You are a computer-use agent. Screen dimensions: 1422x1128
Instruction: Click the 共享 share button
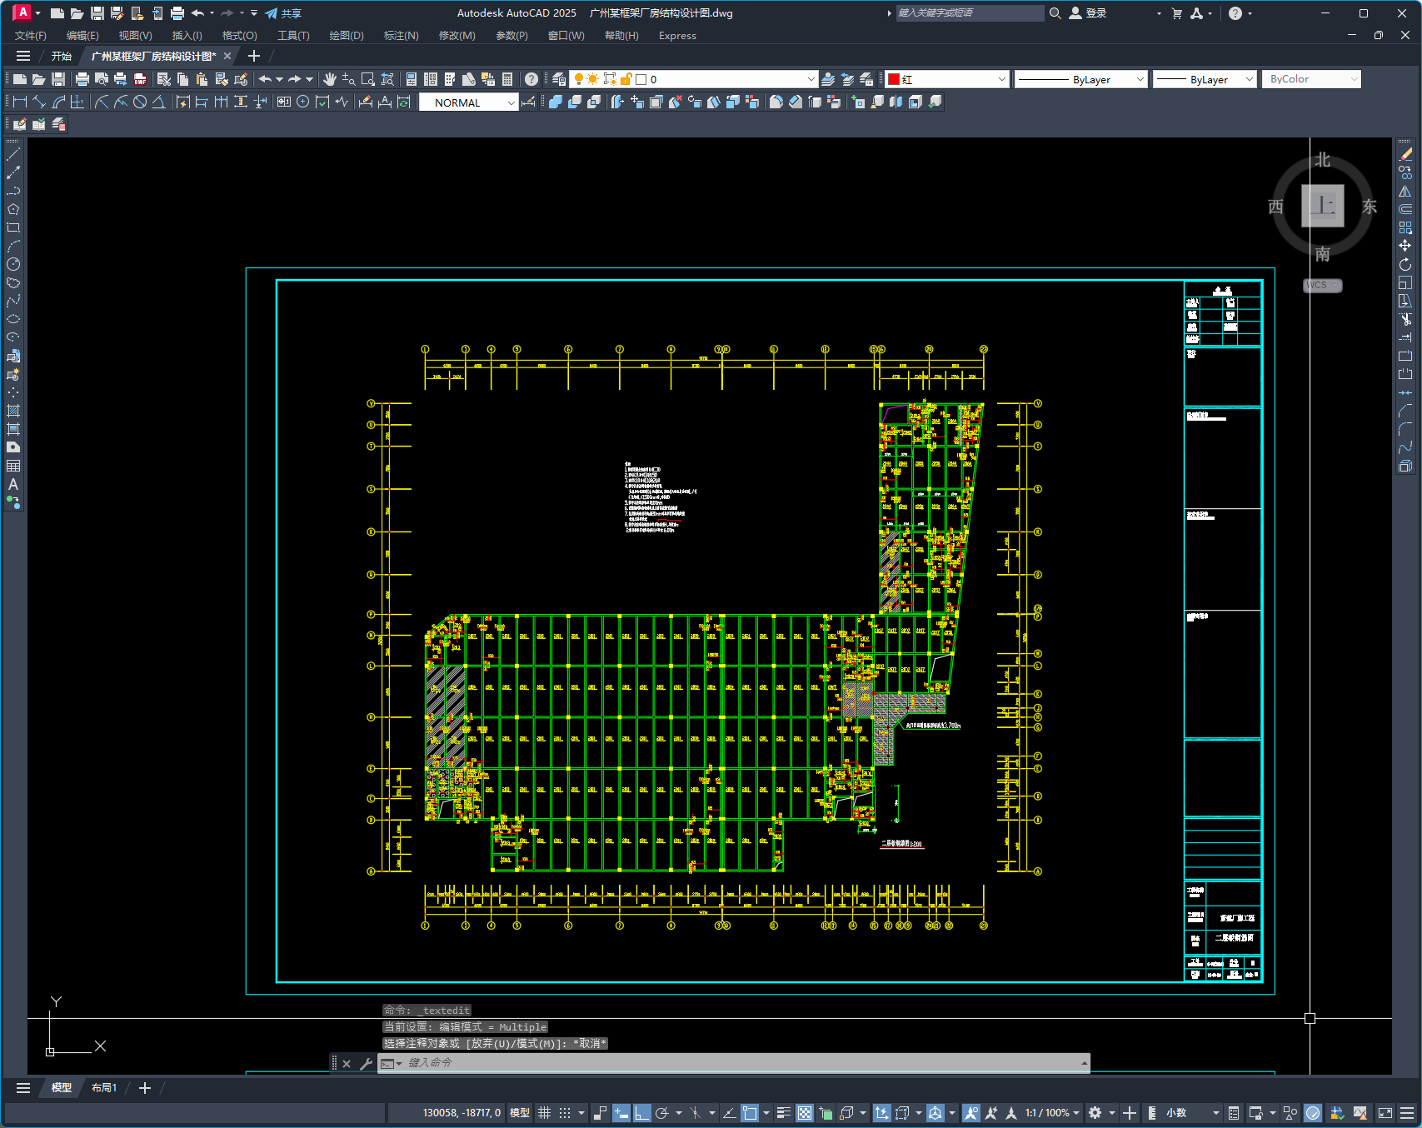pos(283,13)
